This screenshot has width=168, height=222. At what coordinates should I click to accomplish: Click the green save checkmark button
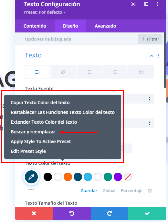click(147, 213)
